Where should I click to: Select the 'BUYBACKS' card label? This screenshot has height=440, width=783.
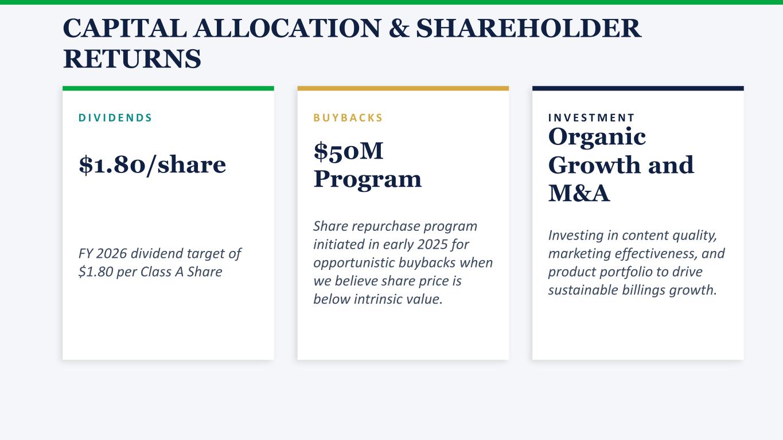[x=348, y=118]
